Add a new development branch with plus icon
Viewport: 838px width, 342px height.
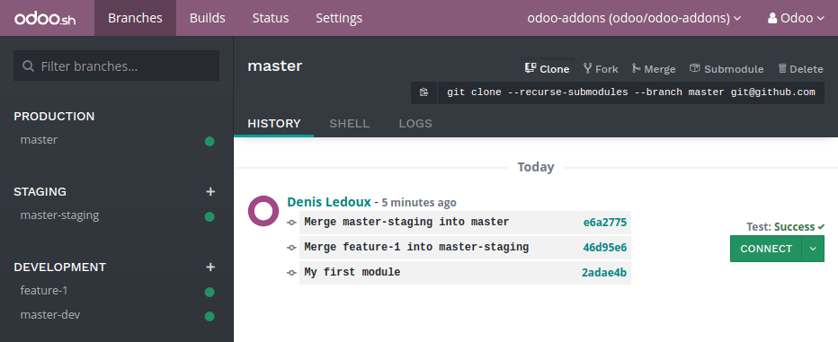[x=210, y=267]
